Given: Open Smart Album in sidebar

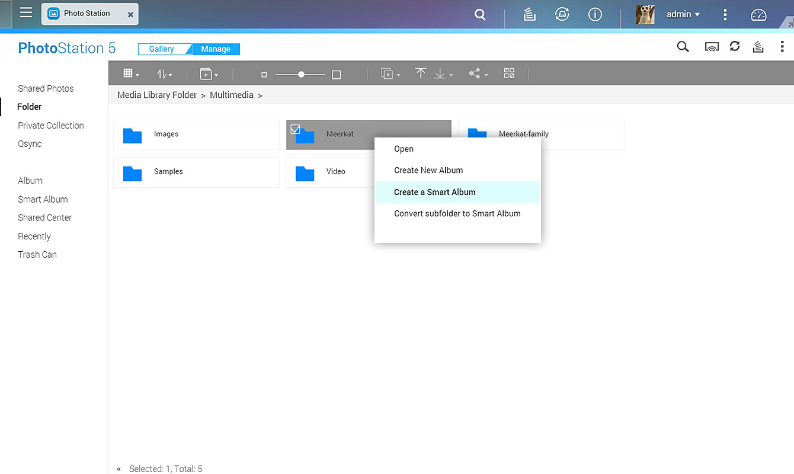Looking at the screenshot, I should [x=43, y=199].
